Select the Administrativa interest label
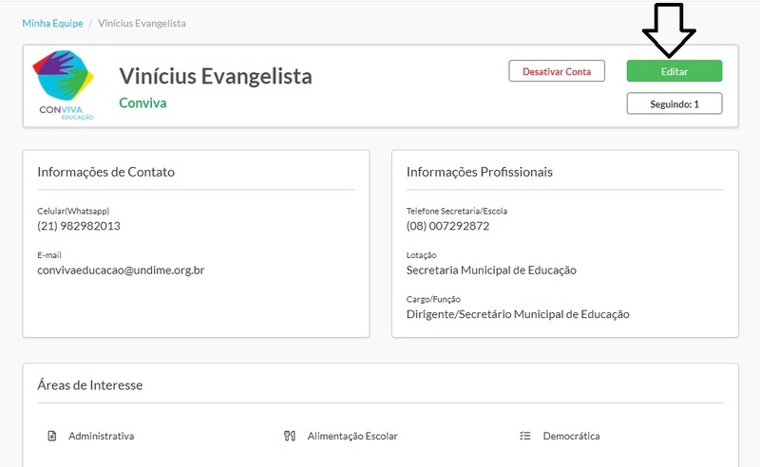This screenshot has height=467, width=760. [101, 436]
